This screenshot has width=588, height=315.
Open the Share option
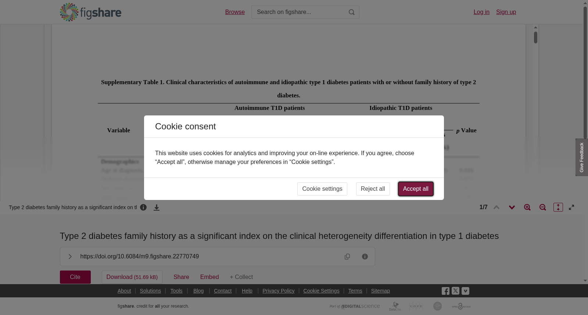[x=181, y=277]
